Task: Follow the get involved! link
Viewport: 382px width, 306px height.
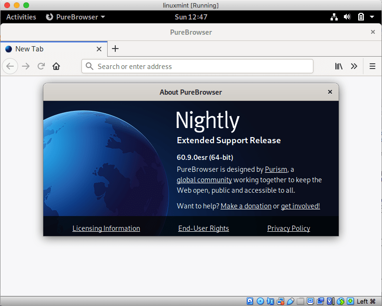Action: tap(300, 206)
